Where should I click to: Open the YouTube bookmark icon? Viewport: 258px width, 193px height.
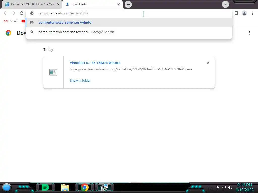point(23,21)
